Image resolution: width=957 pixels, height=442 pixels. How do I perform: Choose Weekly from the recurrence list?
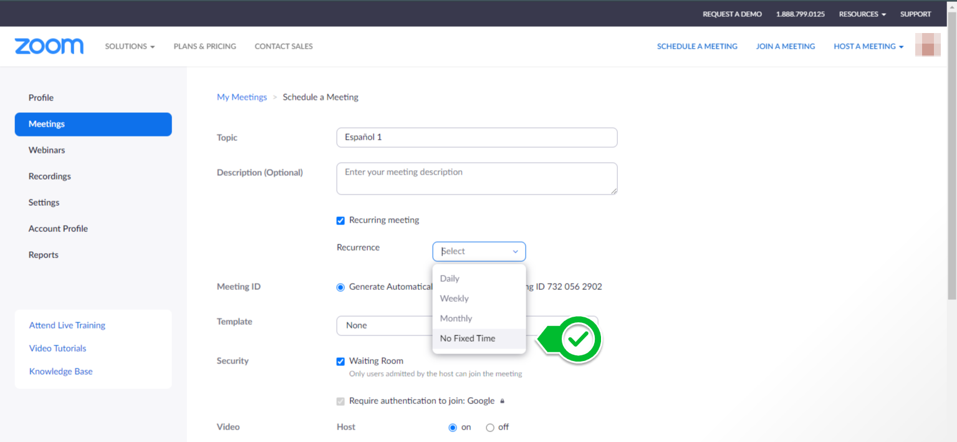454,299
